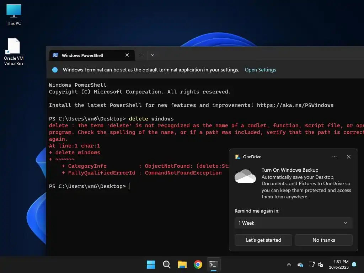Open network status tray icon
The height and width of the screenshot is (273, 364).
click(311, 264)
